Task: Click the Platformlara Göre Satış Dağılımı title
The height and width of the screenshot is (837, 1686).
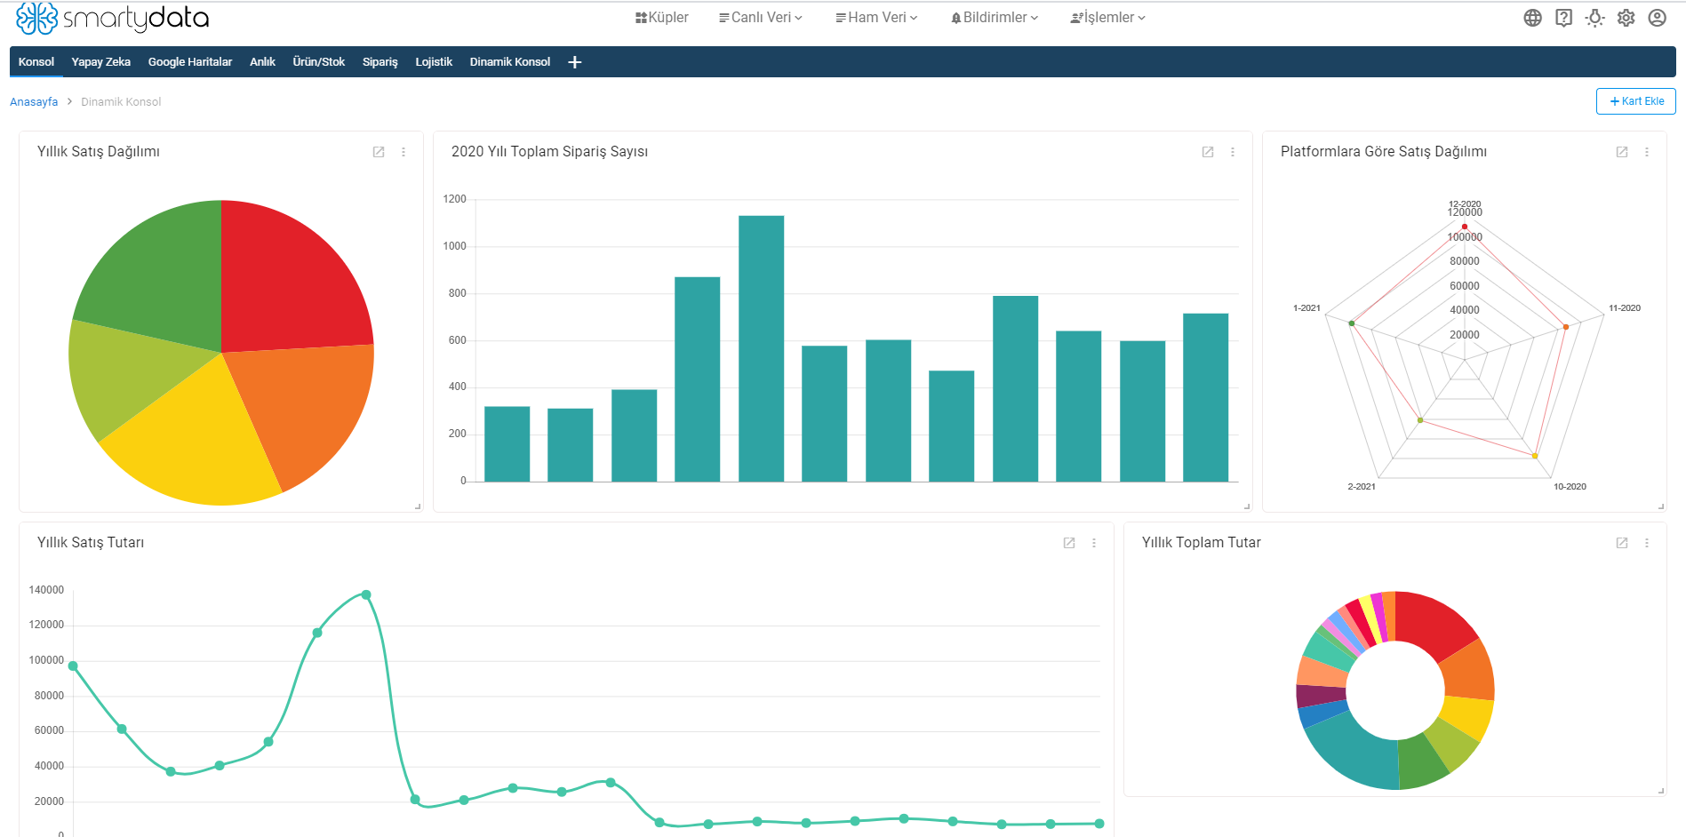Action: (x=1383, y=152)
